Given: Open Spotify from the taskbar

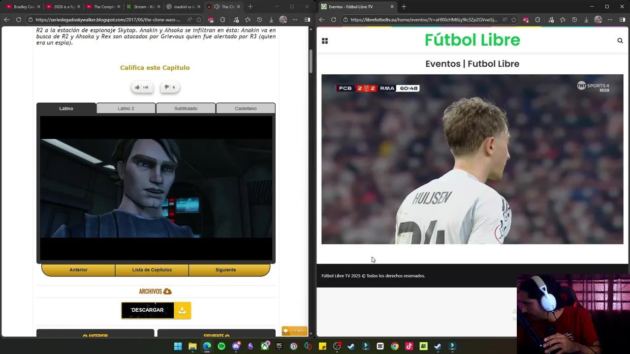Looking at the screenshot, I should (x=221, y=346).
